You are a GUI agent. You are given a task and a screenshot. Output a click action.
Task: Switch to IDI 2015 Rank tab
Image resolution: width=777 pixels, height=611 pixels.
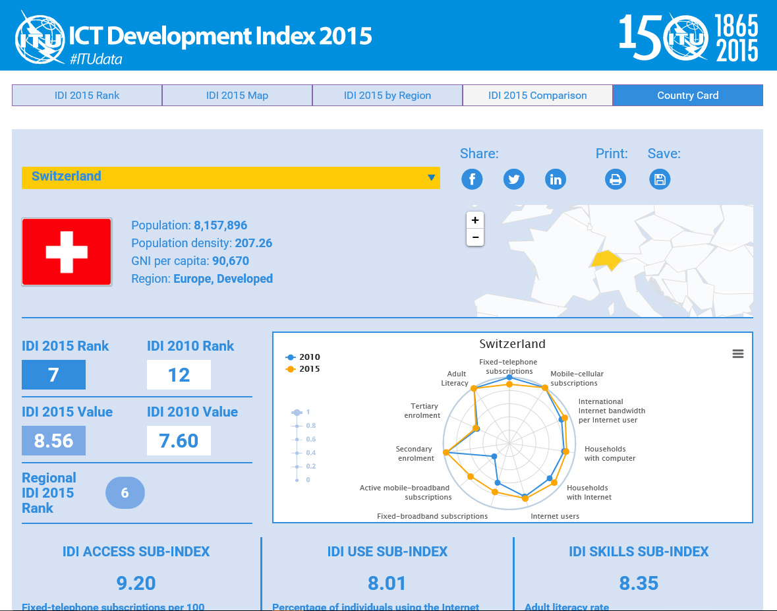point(87,95)
